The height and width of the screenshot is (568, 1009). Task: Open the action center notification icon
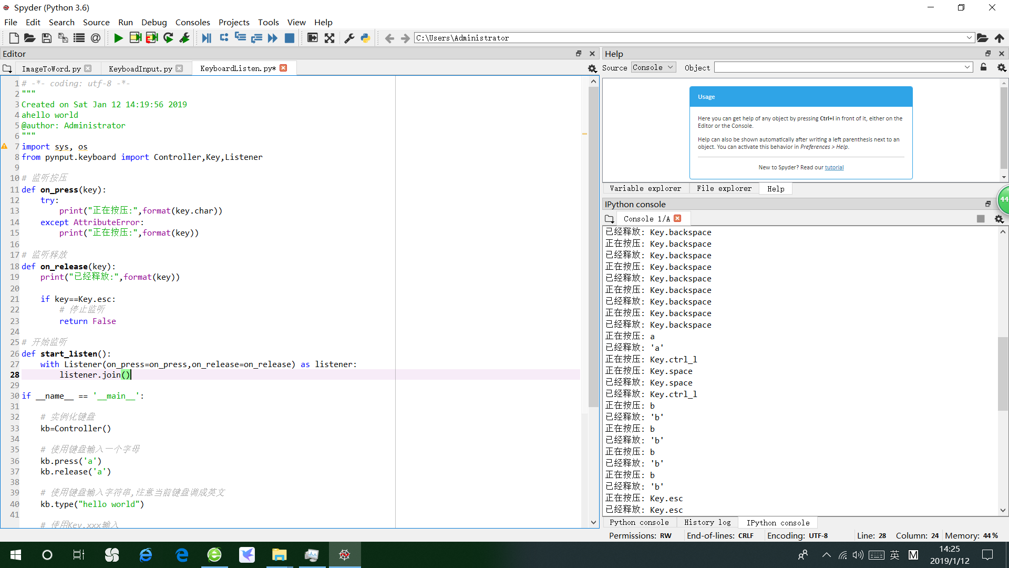[987, 555]
